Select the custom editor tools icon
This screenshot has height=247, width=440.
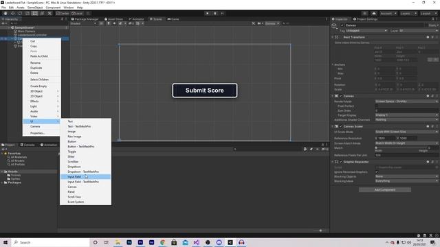click(49, 14)
